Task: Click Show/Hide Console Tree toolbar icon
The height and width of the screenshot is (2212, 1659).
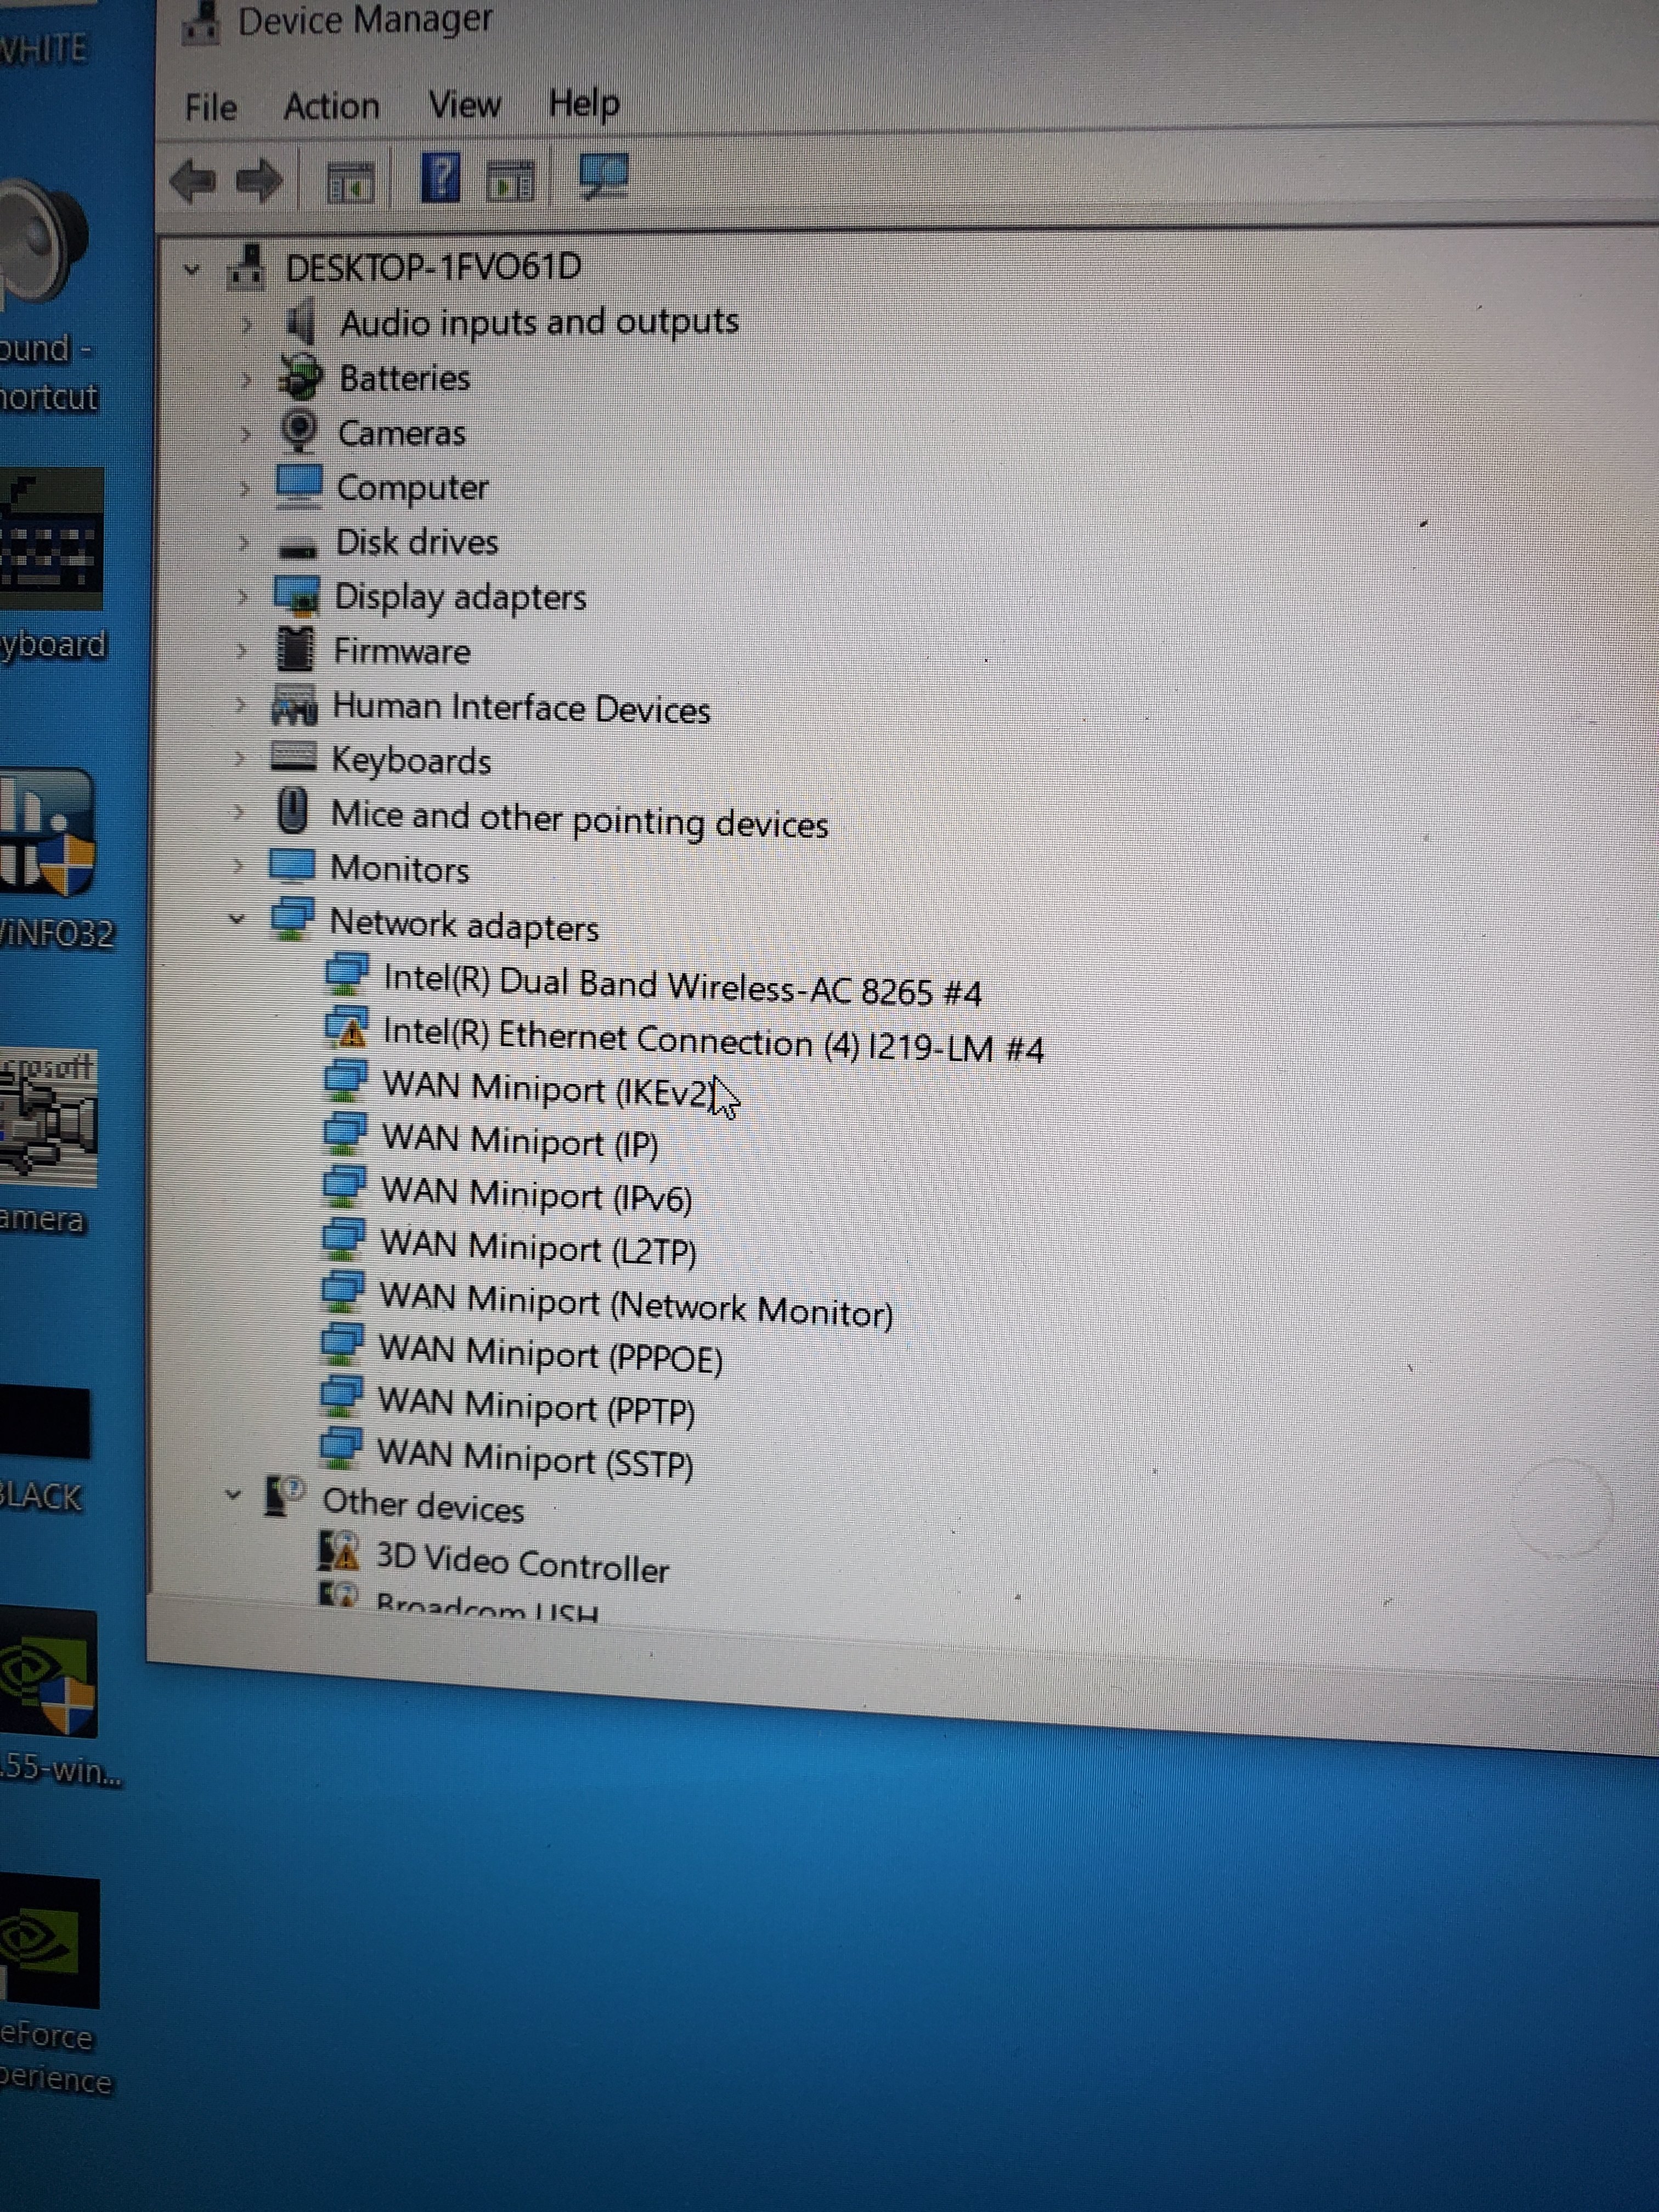Action: point(350,183)
